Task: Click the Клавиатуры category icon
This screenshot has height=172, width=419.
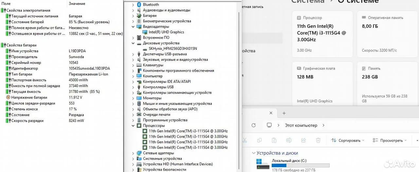Action: (139, 65)
